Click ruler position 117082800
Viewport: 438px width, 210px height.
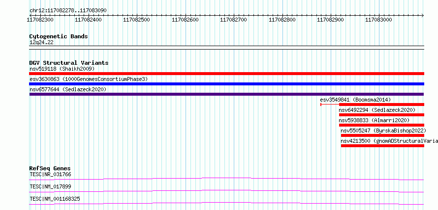pos(282,20)
